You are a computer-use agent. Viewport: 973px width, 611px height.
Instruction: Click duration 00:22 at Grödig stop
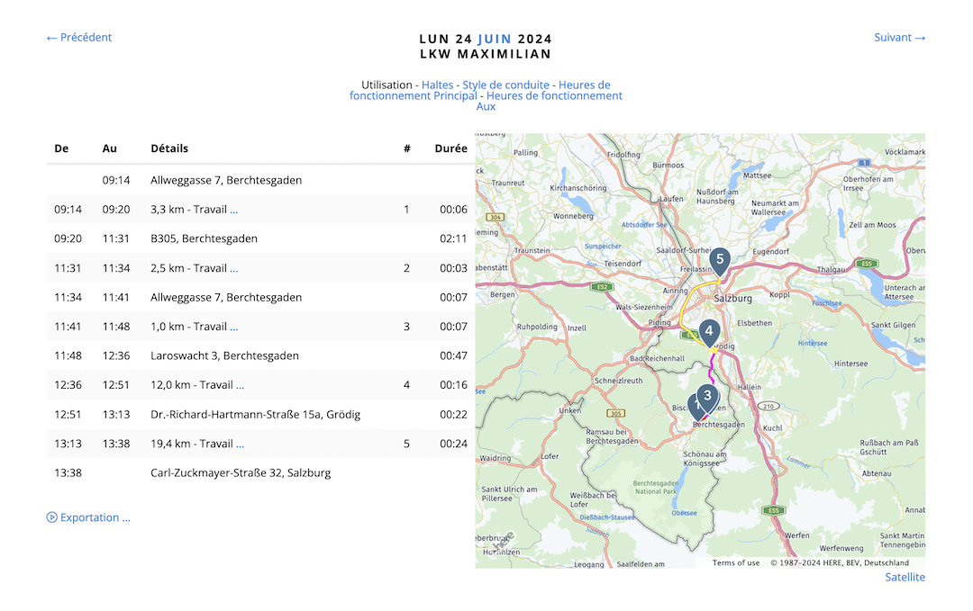coord(453,415)
